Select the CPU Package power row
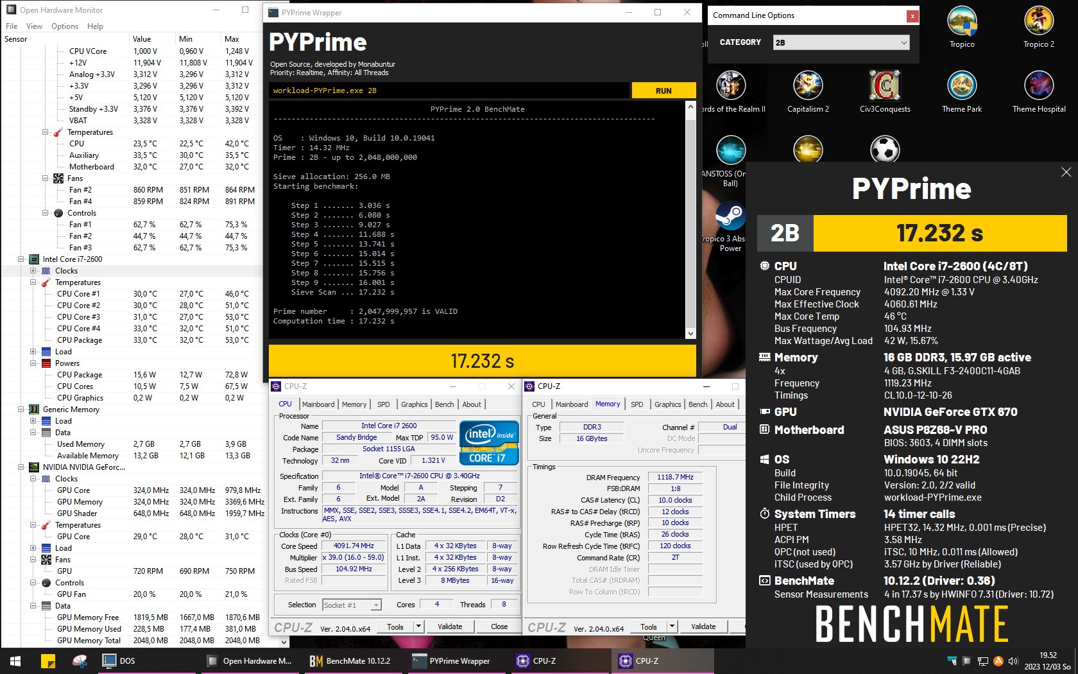The image size is (1078, 674). (x=132, y=375)
